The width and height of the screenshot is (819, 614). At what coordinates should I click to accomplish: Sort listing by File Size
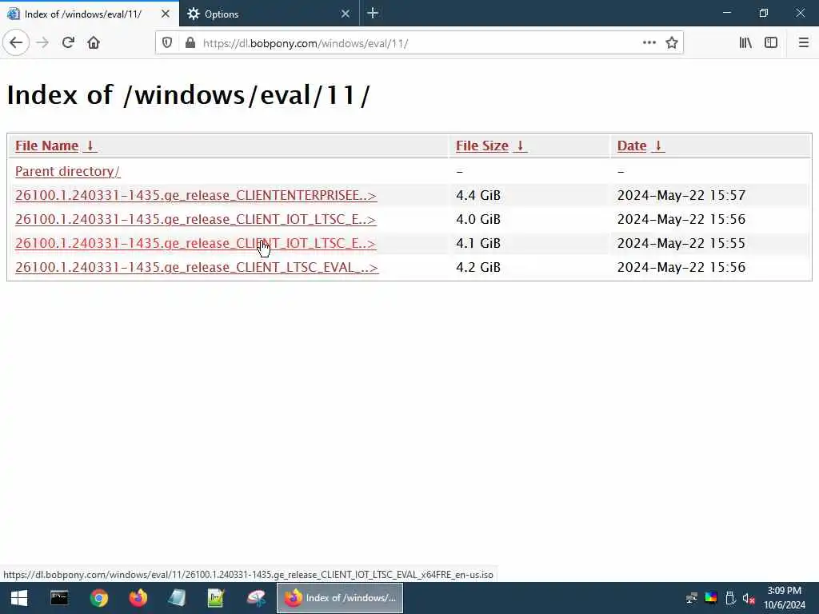tap(481, 146)
